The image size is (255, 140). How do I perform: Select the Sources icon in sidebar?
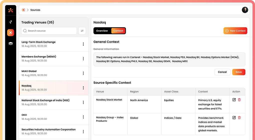pos(10,32)
